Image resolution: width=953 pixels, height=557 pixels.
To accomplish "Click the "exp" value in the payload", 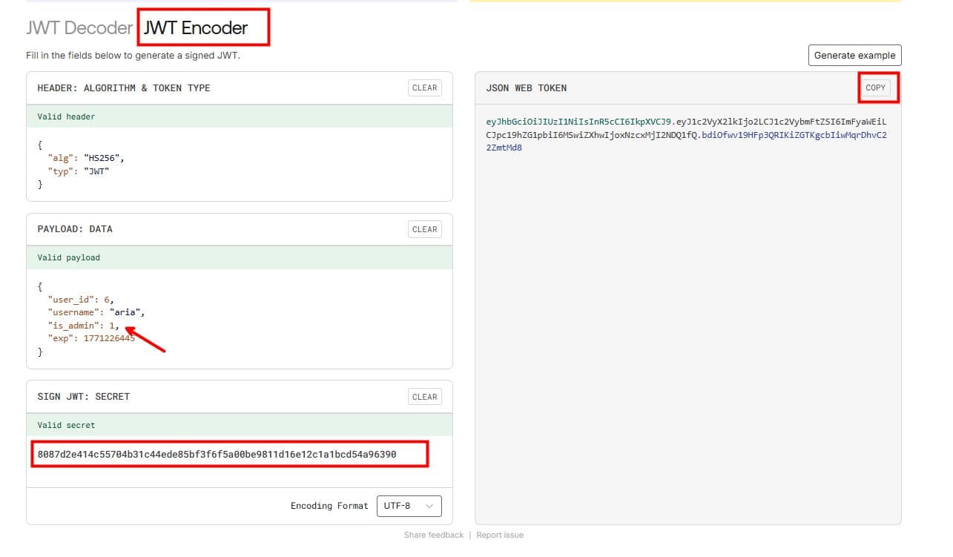I will tap(109, 338).
